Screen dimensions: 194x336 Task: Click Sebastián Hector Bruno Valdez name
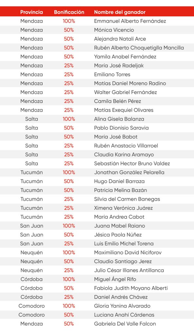(x=132, y=163)
